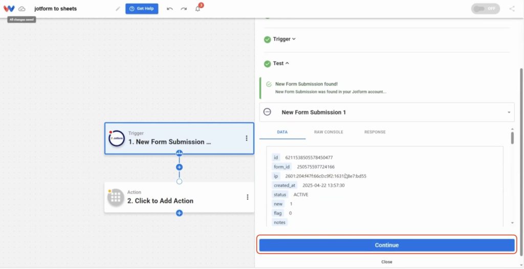The image size is (524, 269).
Task: Open action node three-dot menu
Action: (x=247, y=197)
